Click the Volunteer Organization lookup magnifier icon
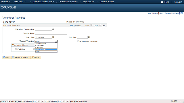 pyautogui.click(x=53, y=29)
